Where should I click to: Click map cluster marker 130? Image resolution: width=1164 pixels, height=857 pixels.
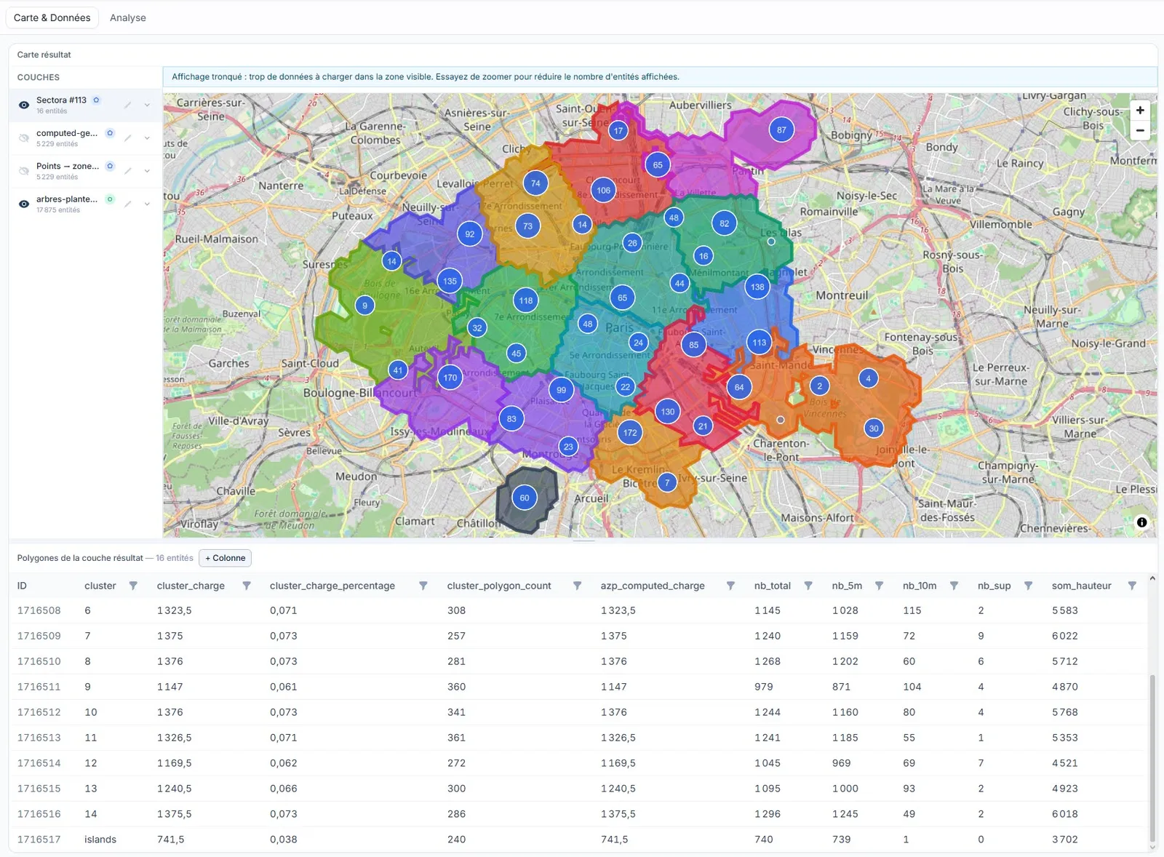[668, 412]
